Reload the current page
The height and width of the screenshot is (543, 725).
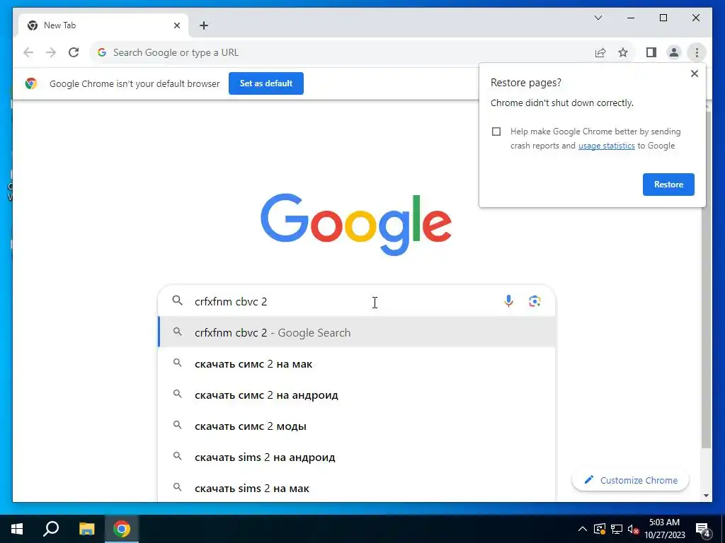pyautogui.click(x=74, y=52)
